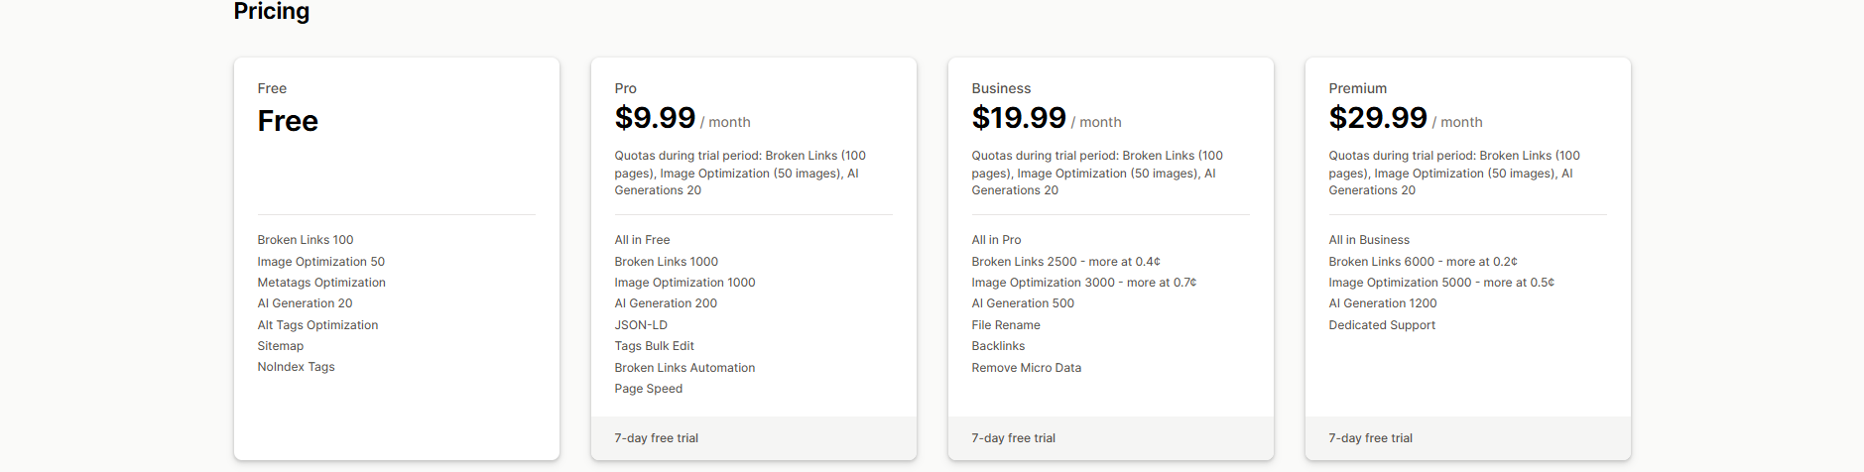Click Metatags Optimization in the Free plan
This screenshot has width=1864, height=472.
tap(321, 283)
